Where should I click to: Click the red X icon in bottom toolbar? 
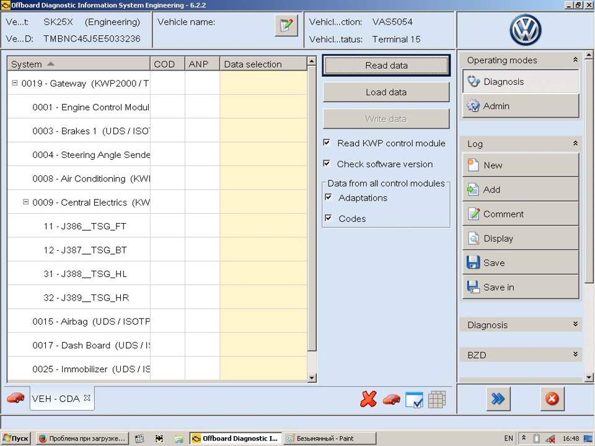point(368,399)
